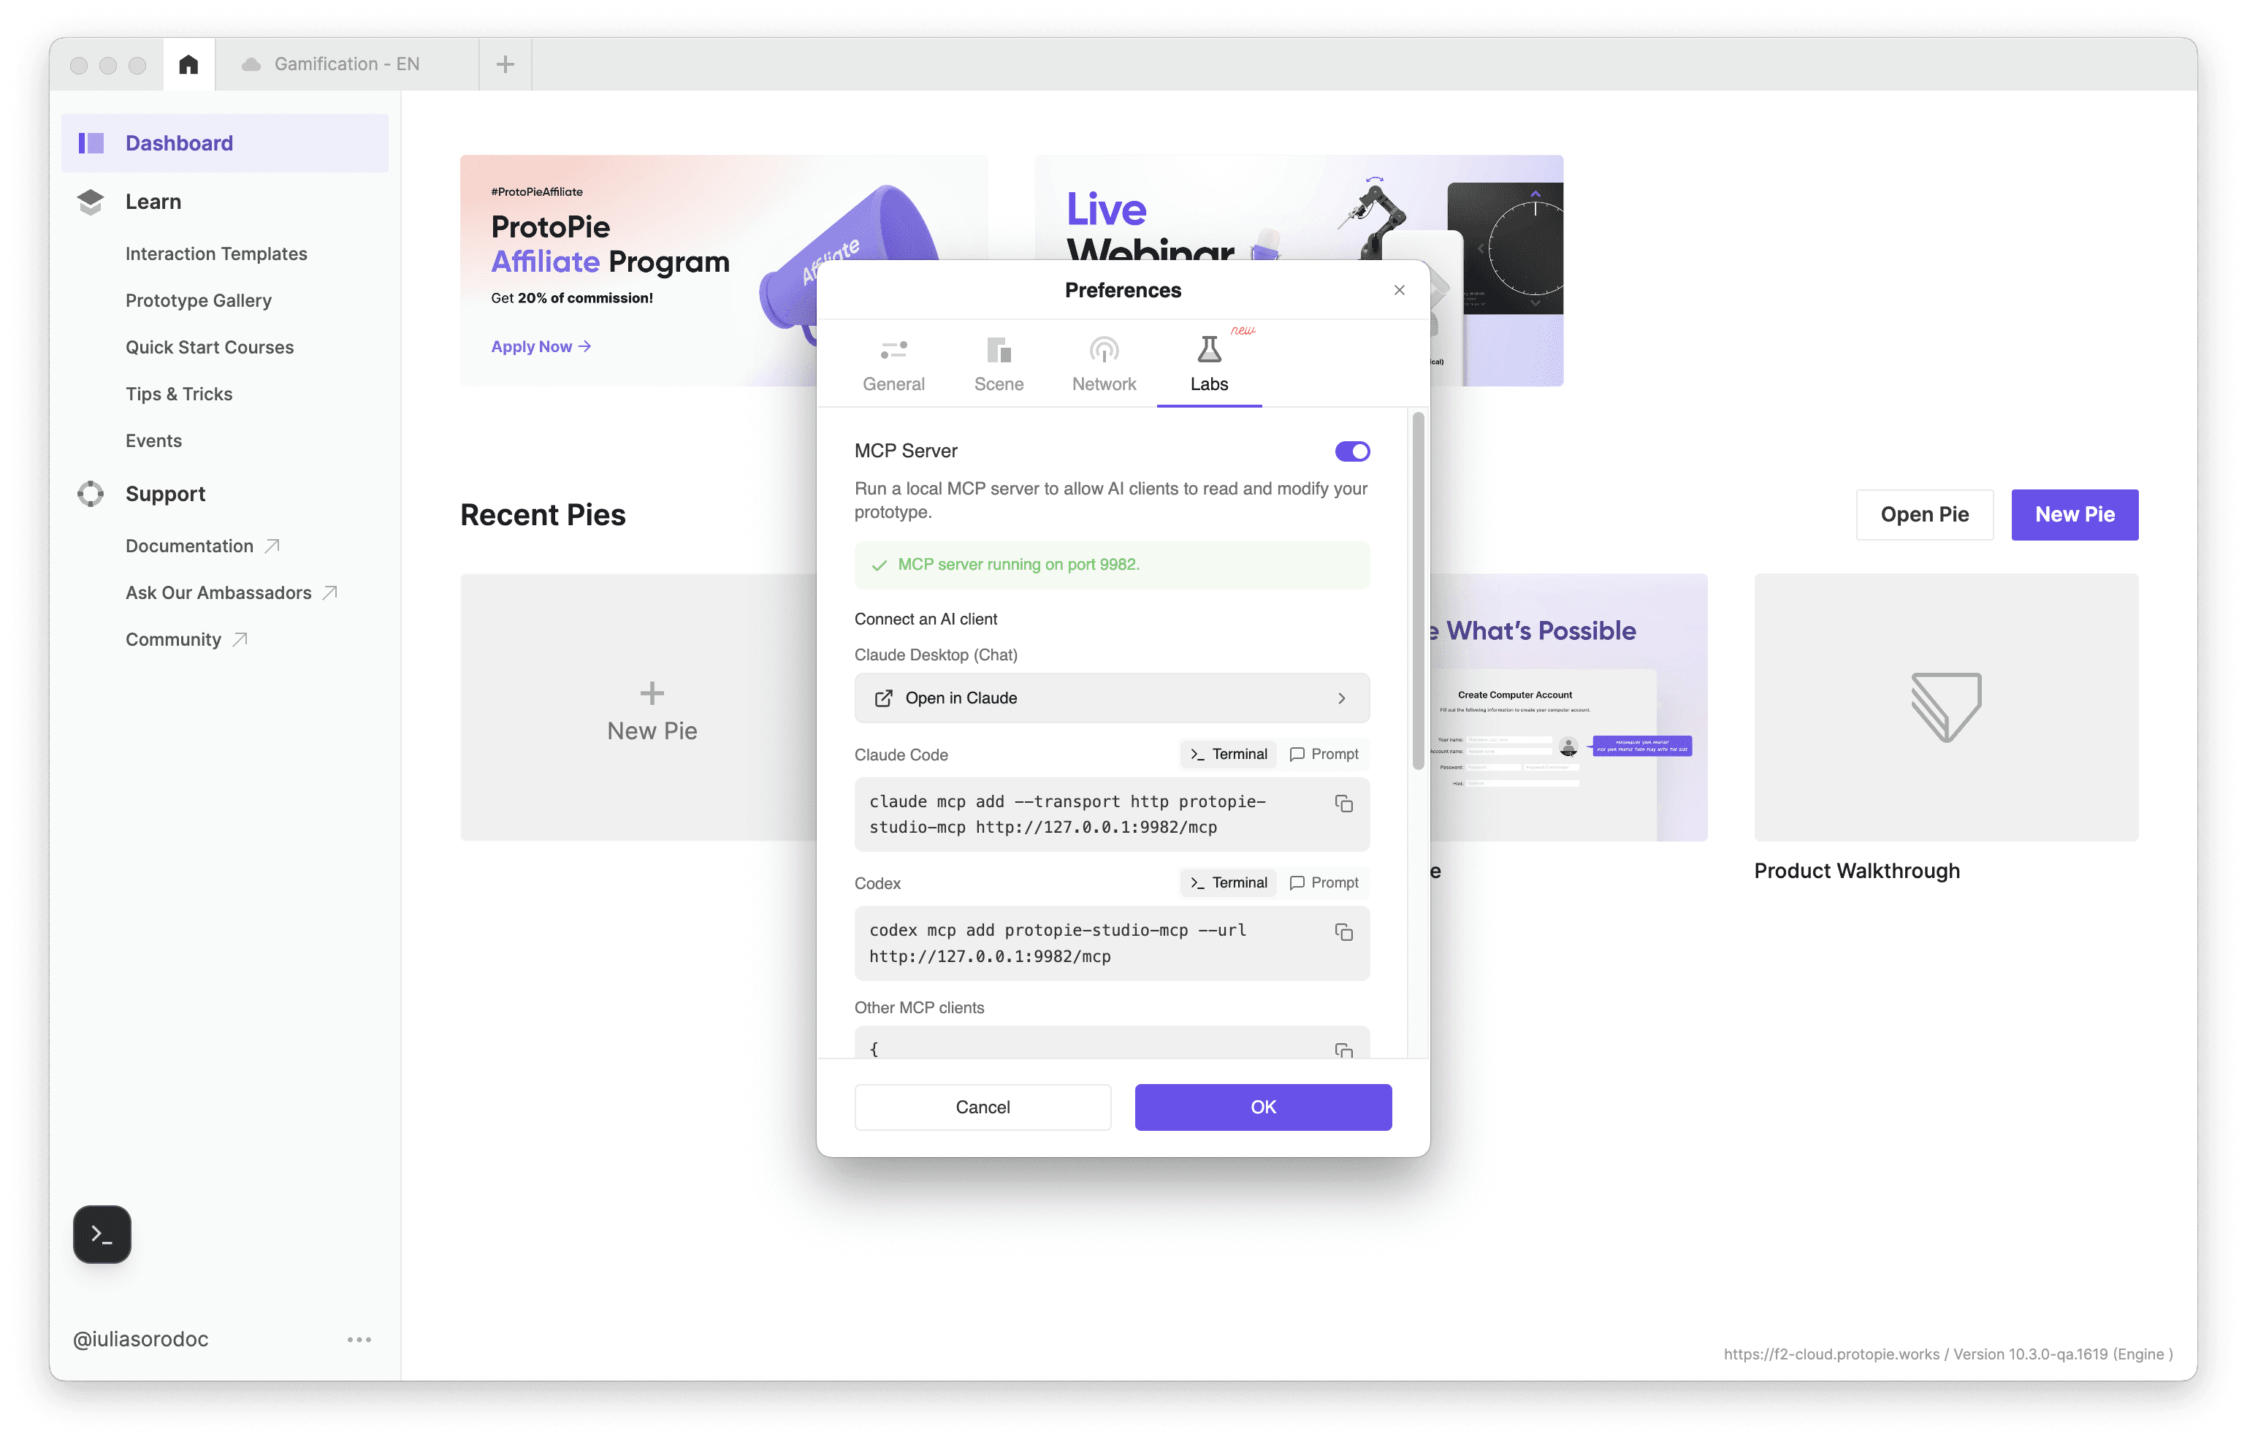Click the Apply Now link

pos(541,346)
